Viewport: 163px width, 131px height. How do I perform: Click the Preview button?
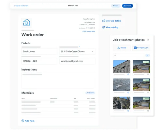click(116, 6)
